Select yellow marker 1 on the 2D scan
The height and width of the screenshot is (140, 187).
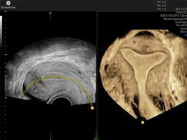(92, 108)
